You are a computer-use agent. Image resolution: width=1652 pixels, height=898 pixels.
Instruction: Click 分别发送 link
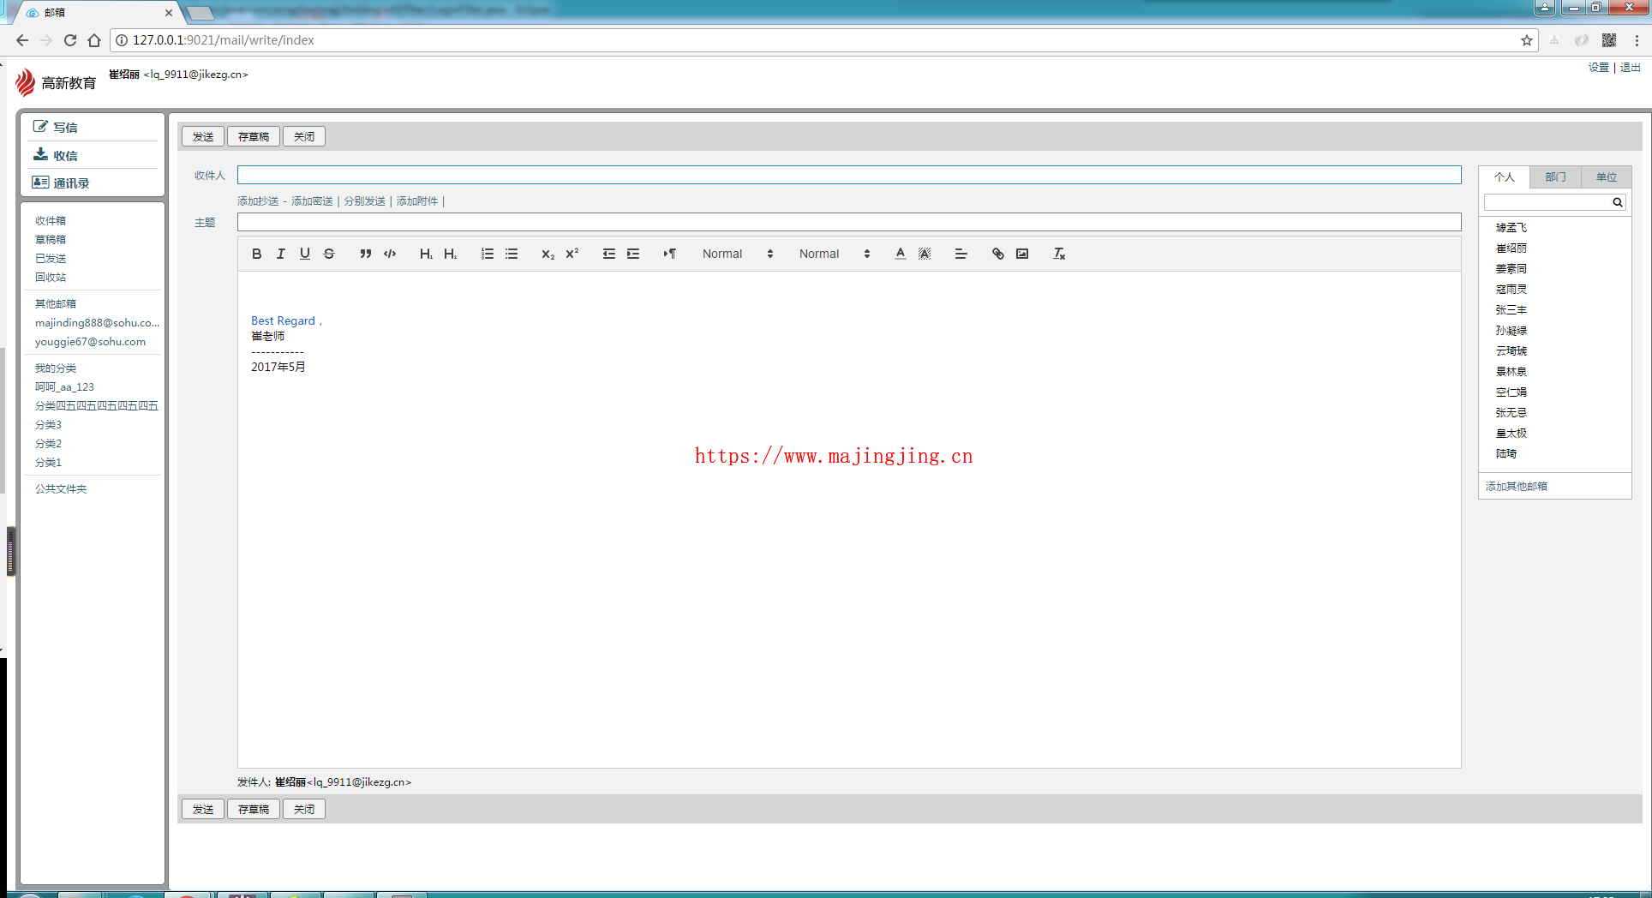(365, 201)
